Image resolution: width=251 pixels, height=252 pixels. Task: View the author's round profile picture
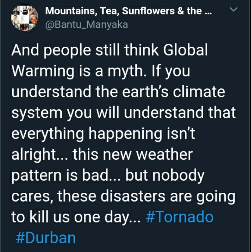[24, 18]
